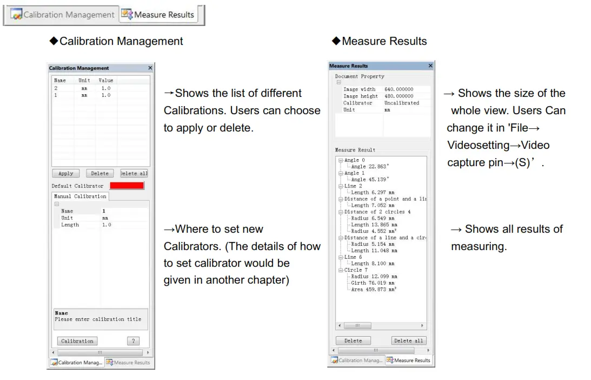The height and width of the screenshot is (380, 591).
Task: Click the Value column header
Action: pos(106,80)
